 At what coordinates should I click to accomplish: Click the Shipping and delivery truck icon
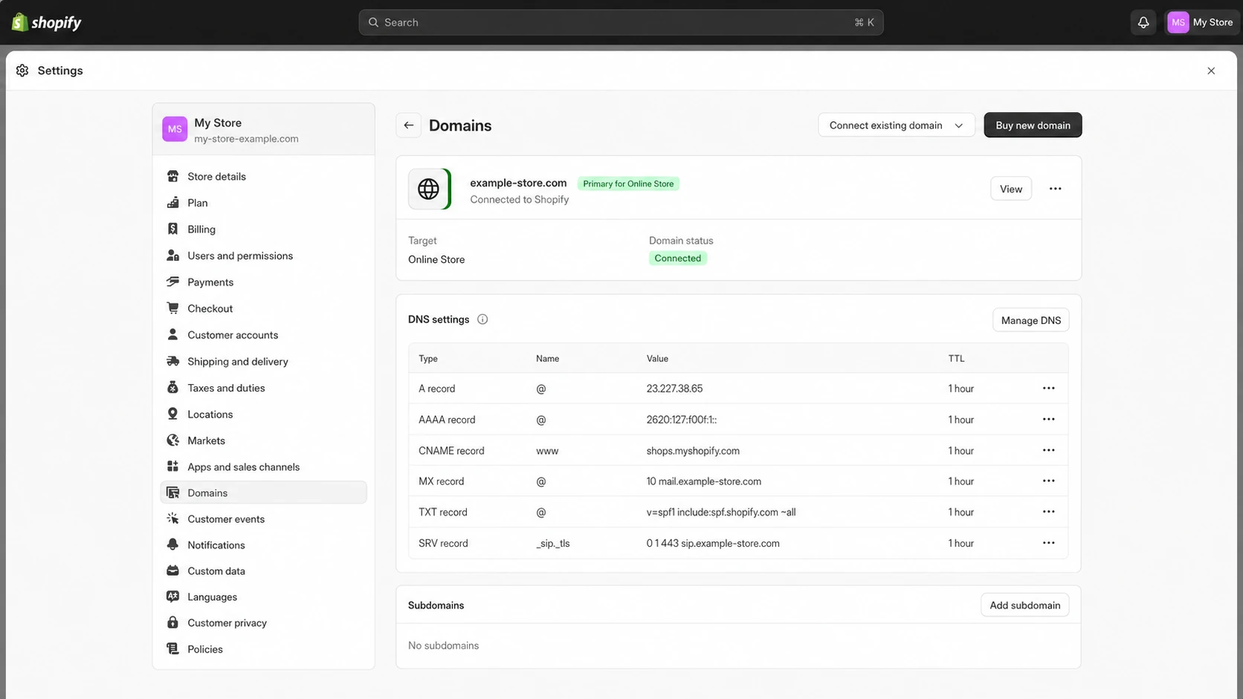tap(172, 361)
